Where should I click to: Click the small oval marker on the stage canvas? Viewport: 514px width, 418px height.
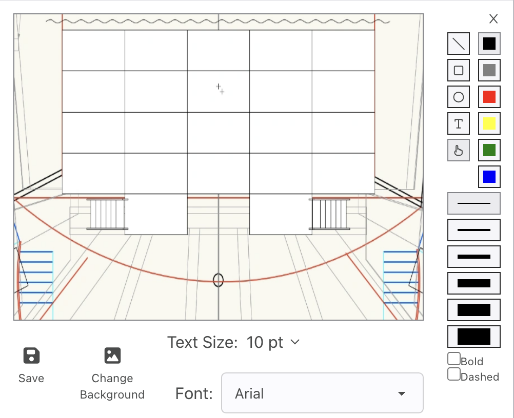click(219, 280)
